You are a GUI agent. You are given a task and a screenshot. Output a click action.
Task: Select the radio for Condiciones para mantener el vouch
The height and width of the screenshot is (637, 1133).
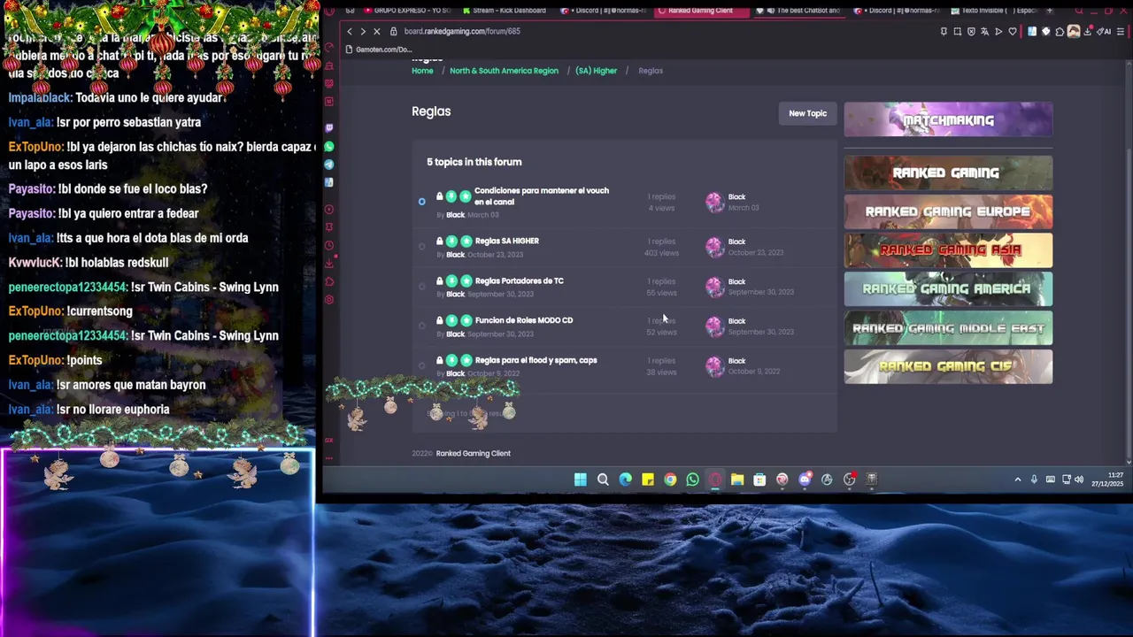(421, 202)
